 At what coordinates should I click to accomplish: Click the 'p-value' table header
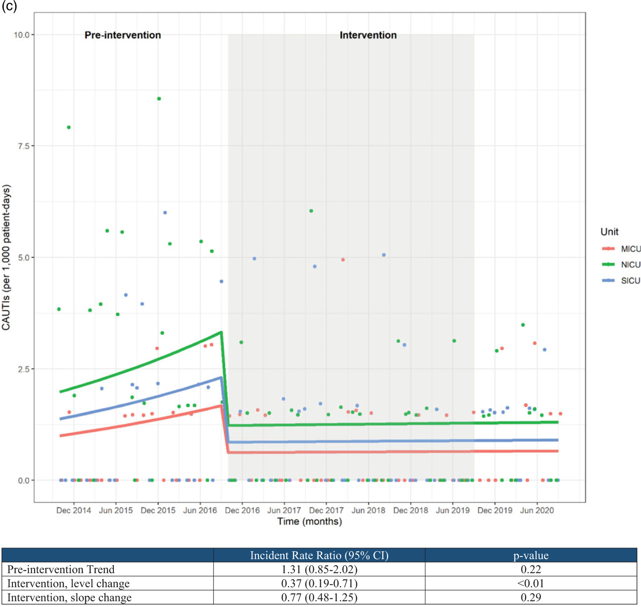(x=531, y=555)
